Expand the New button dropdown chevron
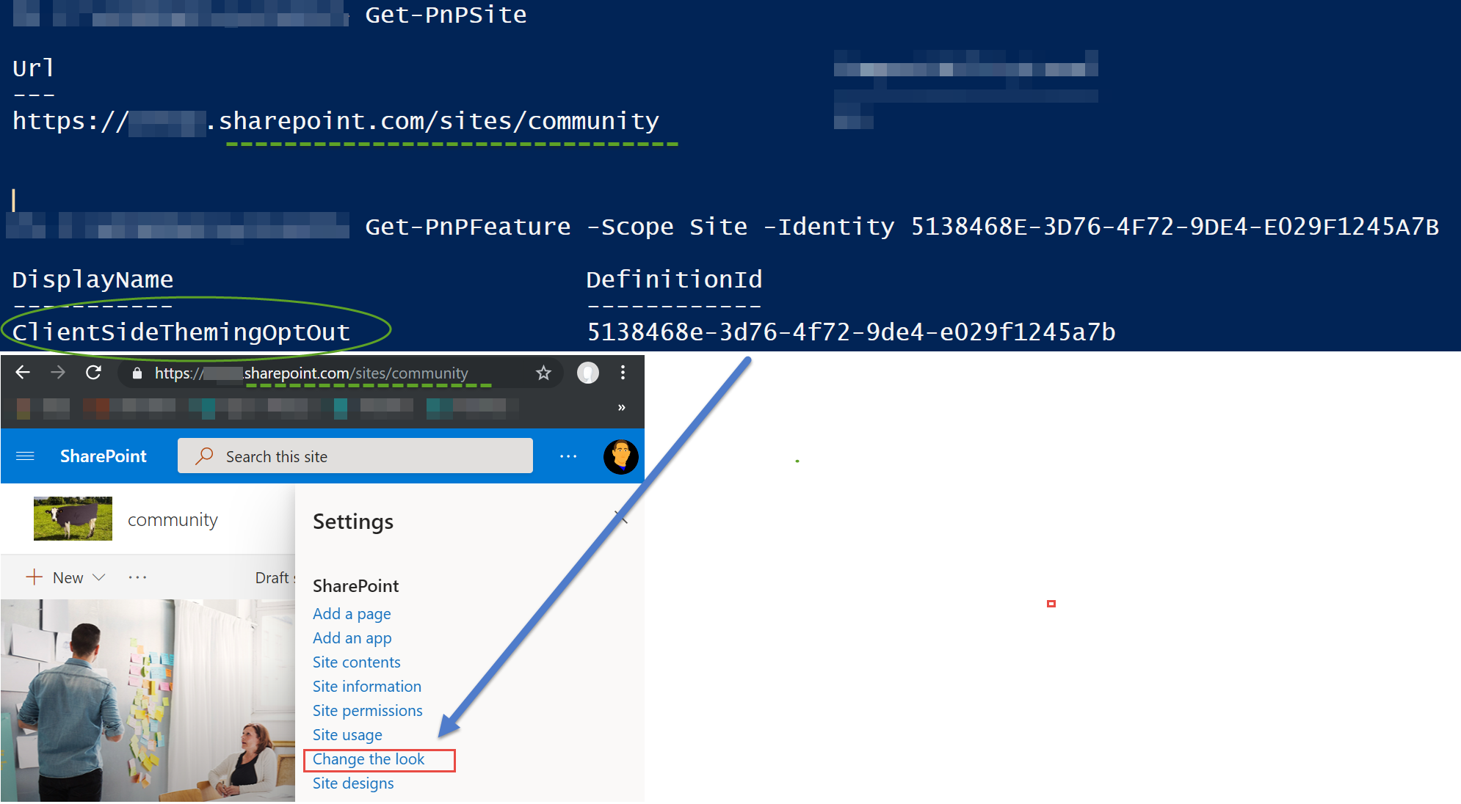This screenshot has height=804, width=1461. pyautogui.click(x=101, y=577)
